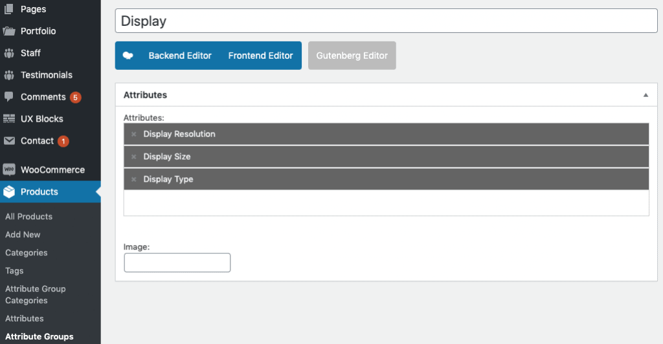Click the Contact envelope icon

(9, 141)
